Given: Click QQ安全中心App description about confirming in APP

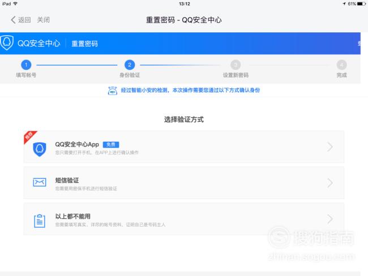Looking at the screenshot, I should (97, 152).
